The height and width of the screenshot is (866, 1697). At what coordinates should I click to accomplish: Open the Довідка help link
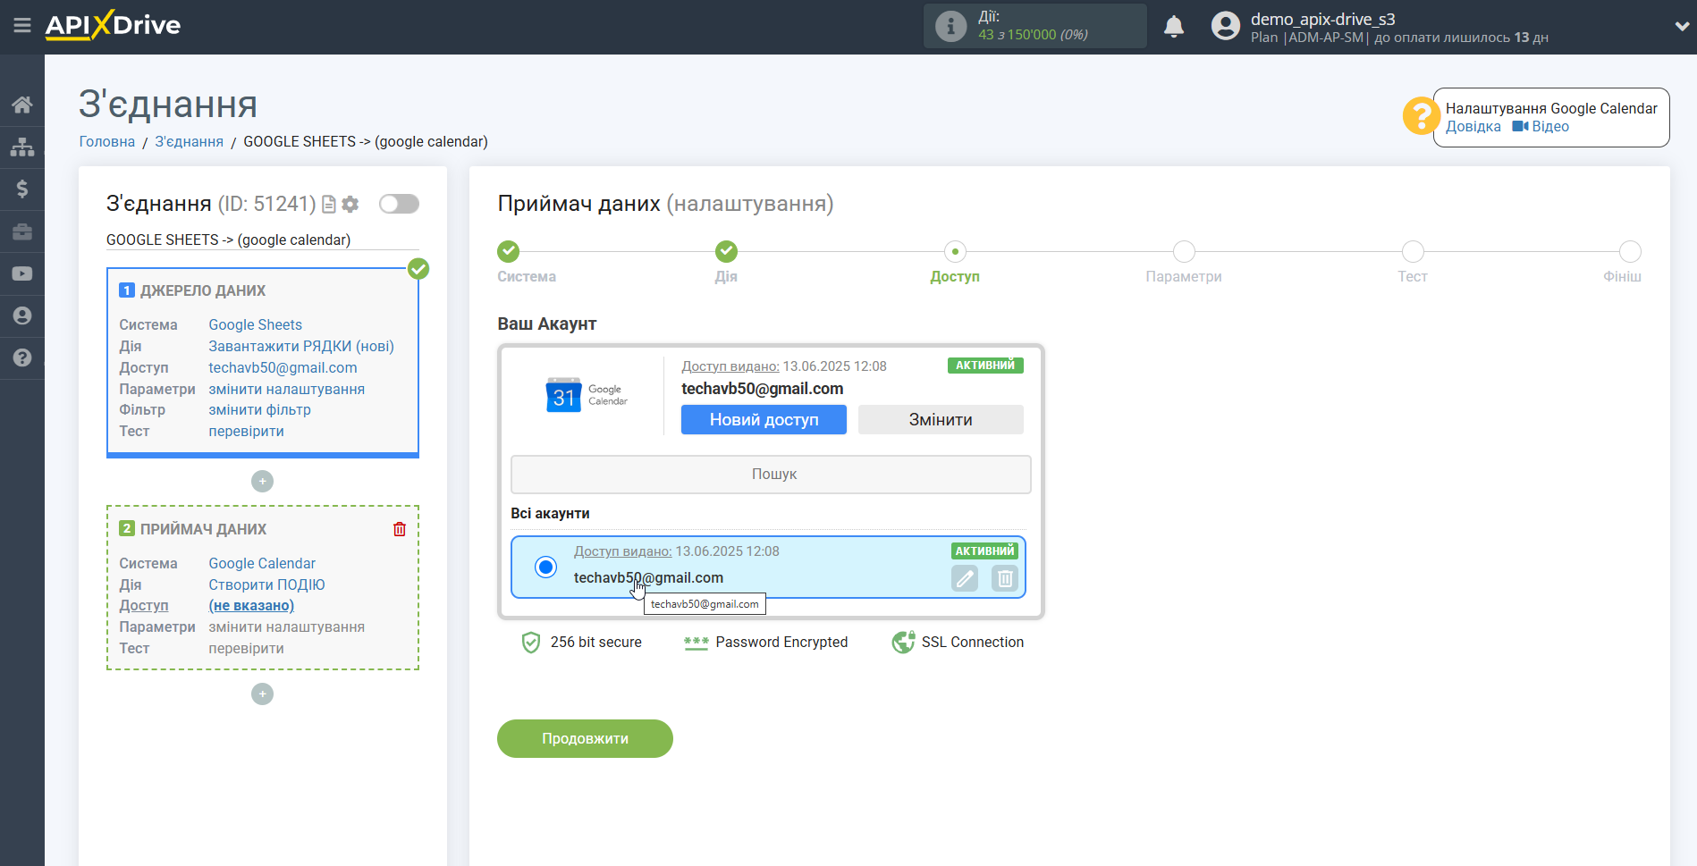(1473, 127)
